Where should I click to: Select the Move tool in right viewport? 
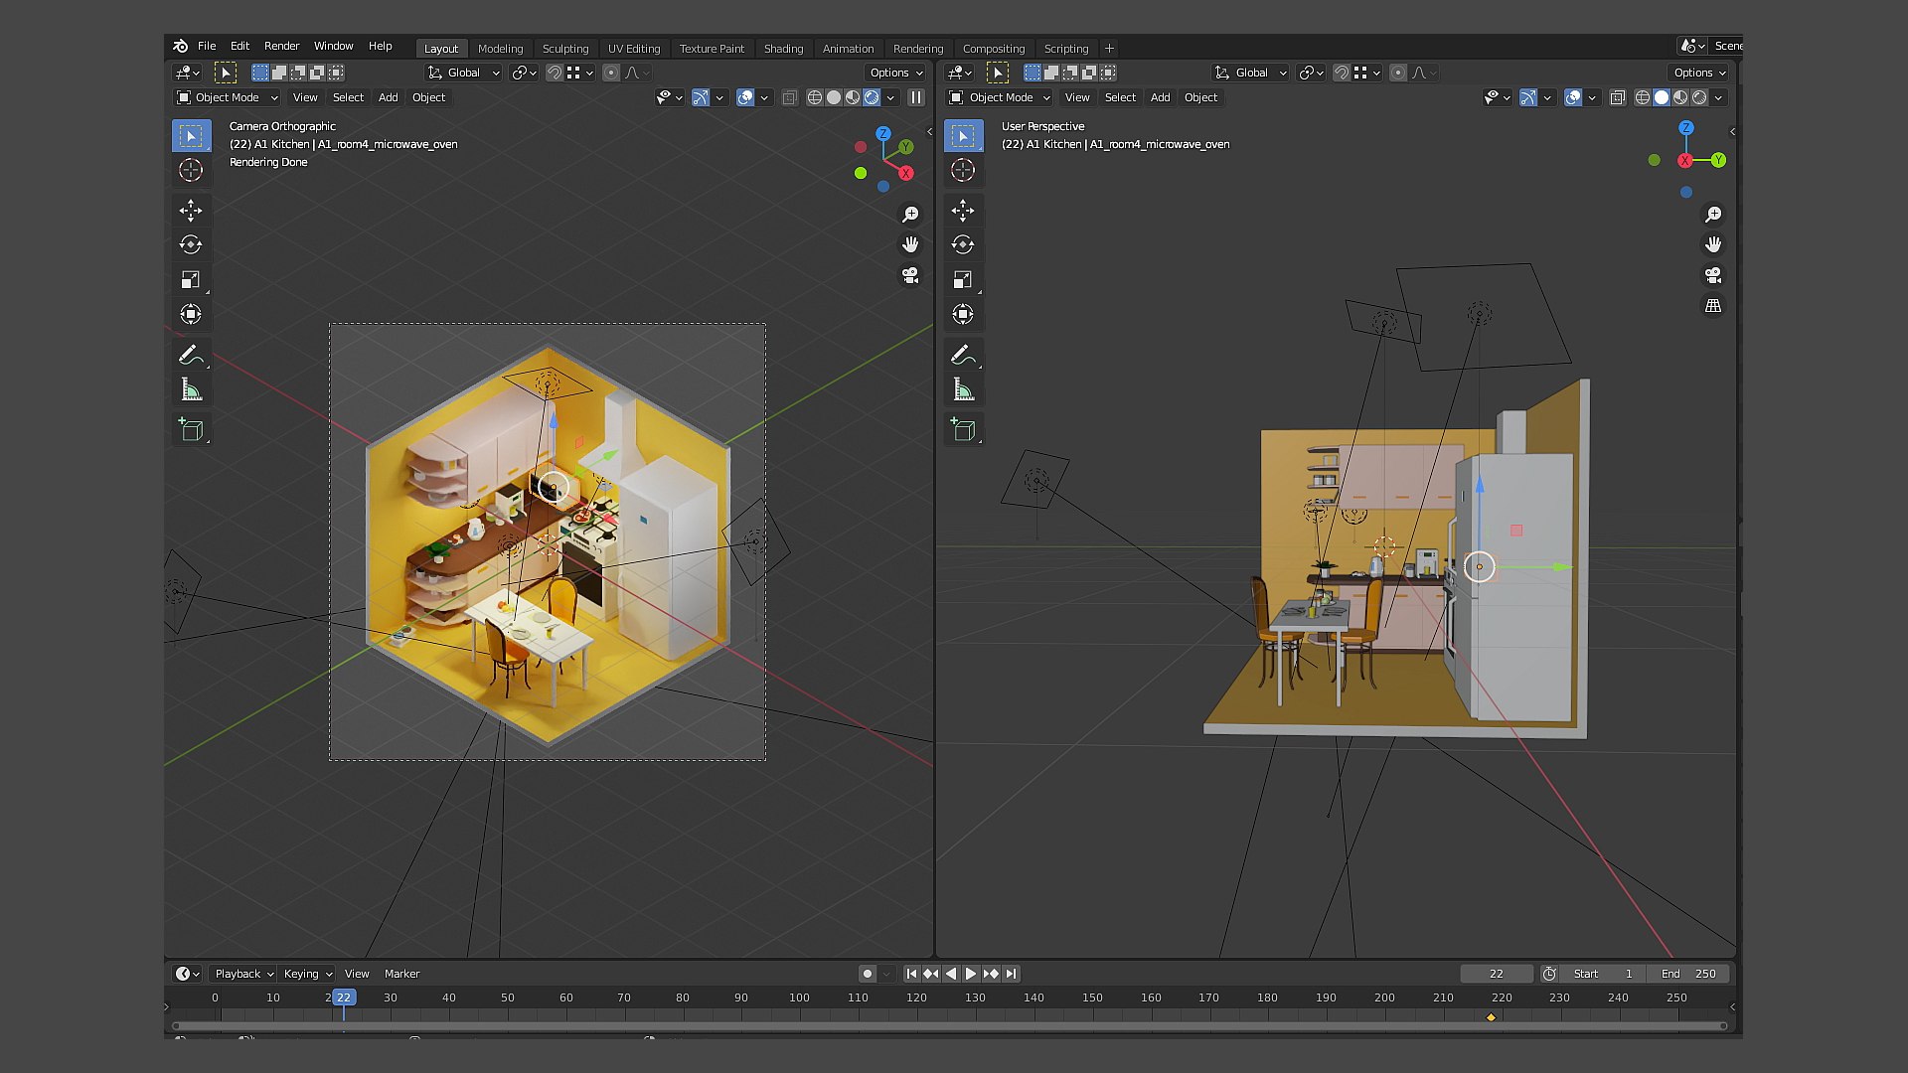963,210
